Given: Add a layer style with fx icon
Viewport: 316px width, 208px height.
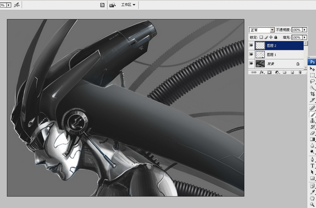Looking at the screenshot, I should tap(262, 72).
